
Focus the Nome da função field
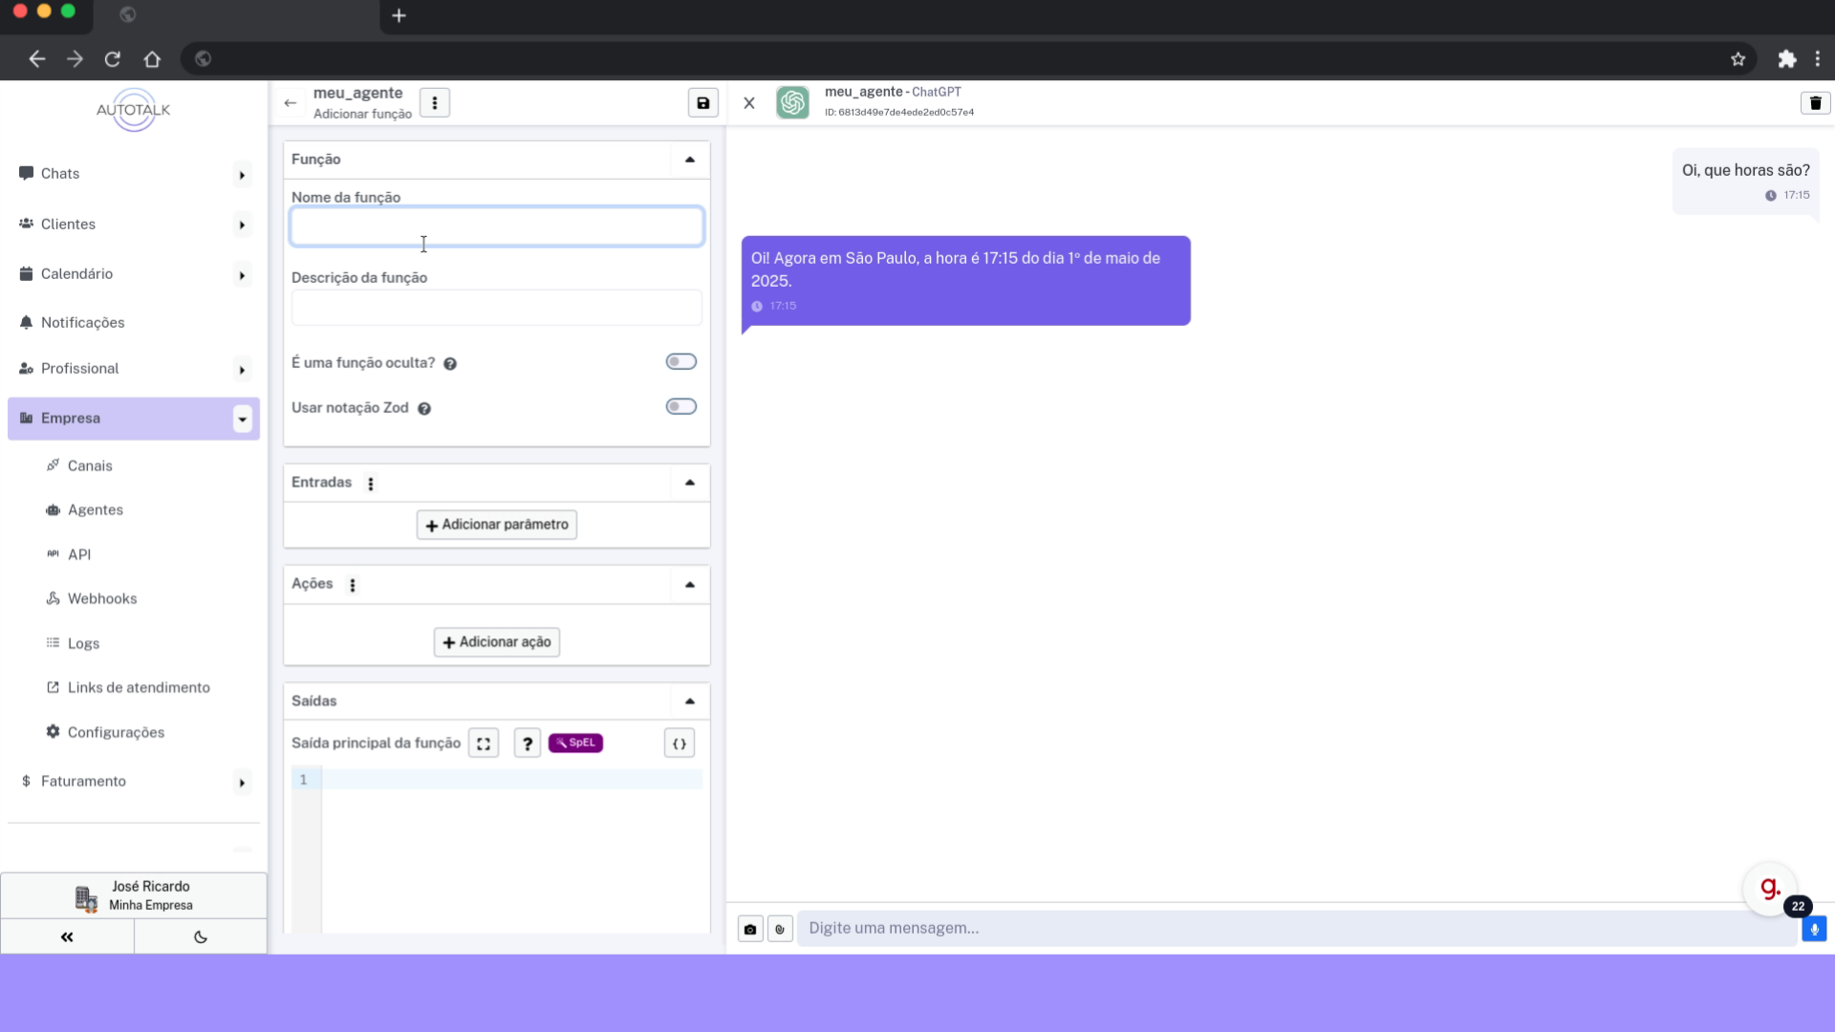tap(497, 226)
